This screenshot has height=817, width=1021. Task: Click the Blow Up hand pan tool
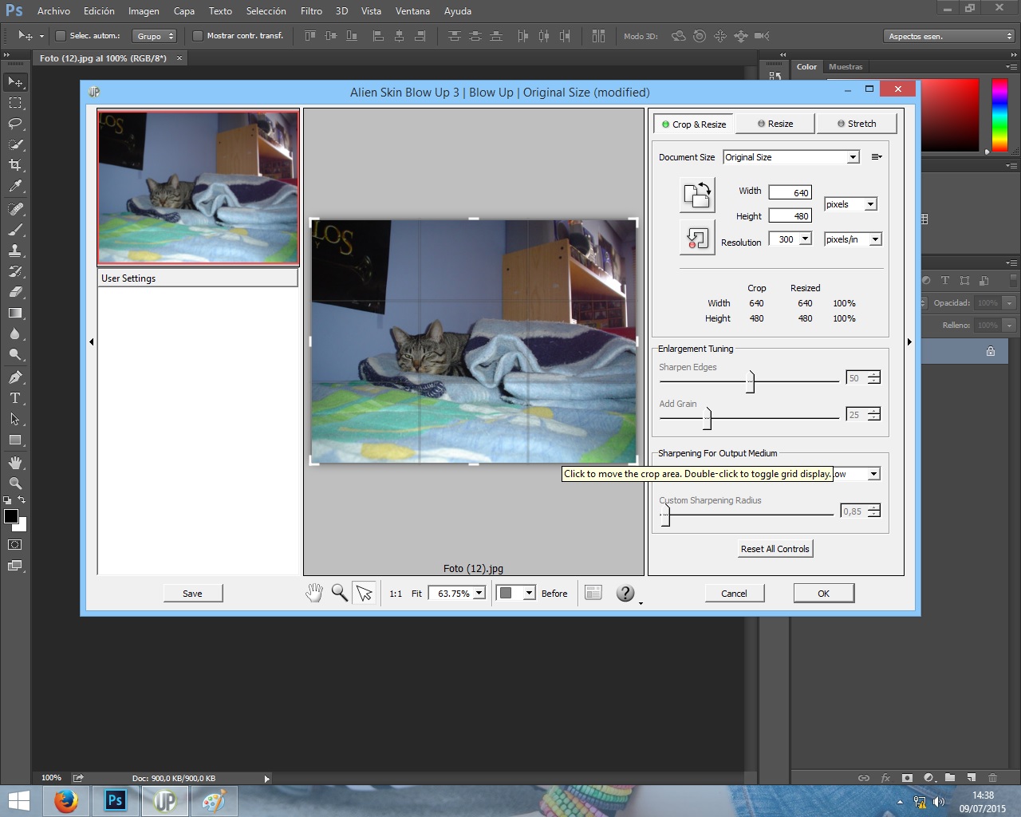314,593
